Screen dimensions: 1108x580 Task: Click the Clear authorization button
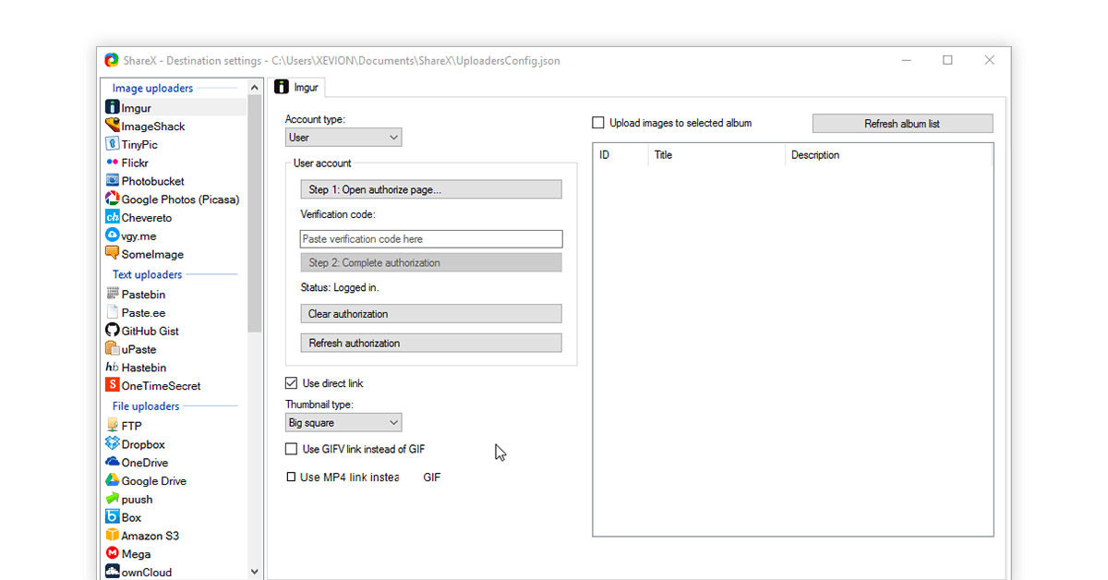click(x=431, y=314)
